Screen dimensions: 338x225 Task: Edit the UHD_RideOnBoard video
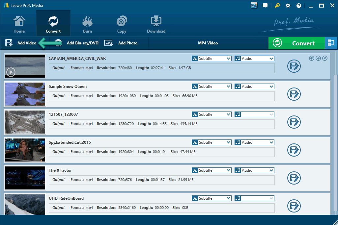(294, 206)
